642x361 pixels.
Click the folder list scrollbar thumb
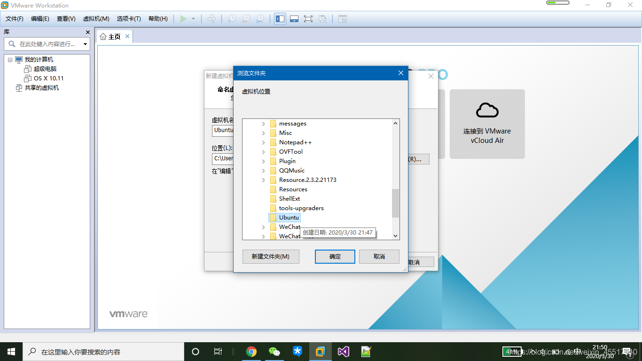click(395, 204)
